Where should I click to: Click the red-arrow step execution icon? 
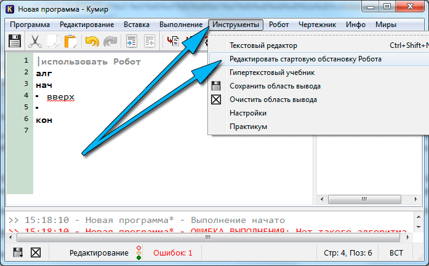point(173,41)
